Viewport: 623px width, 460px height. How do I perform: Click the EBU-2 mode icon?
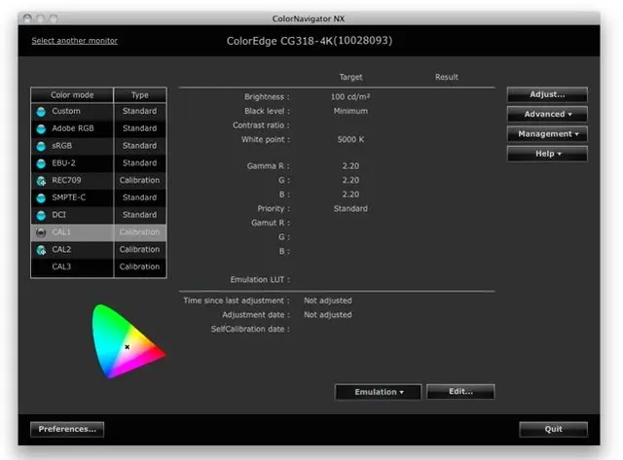(x=41, y=163)
